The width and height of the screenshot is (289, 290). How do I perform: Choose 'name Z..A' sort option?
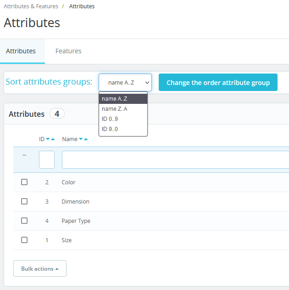115,109
